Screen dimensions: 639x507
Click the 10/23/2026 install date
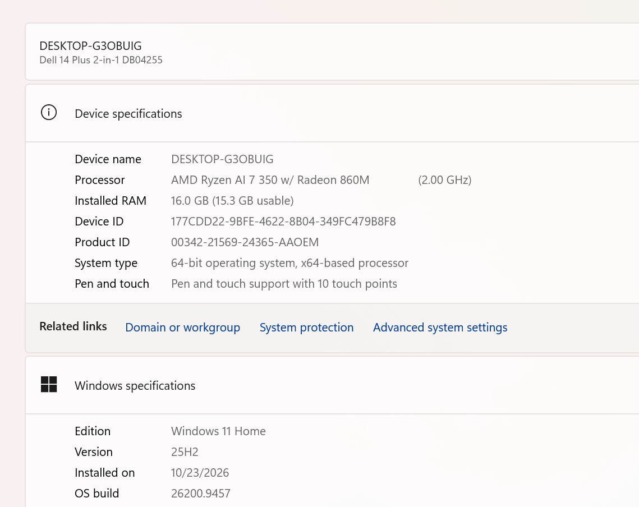pos(200,472)
